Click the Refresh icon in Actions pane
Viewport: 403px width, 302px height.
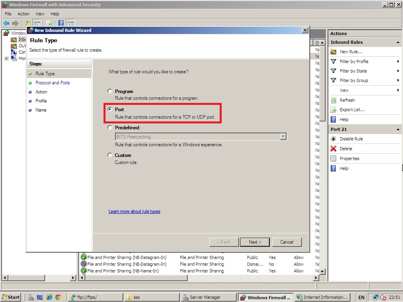tap(333, 100)
